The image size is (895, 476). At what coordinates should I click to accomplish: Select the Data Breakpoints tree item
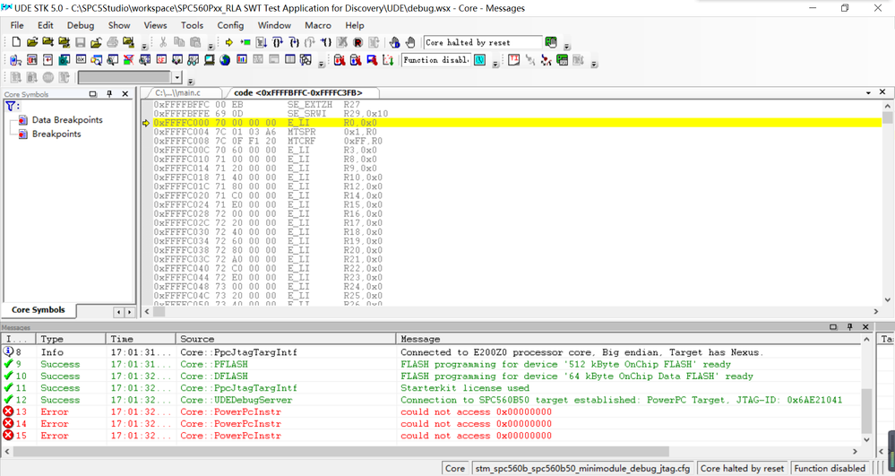pyautogui.click(x=67, y=120)
